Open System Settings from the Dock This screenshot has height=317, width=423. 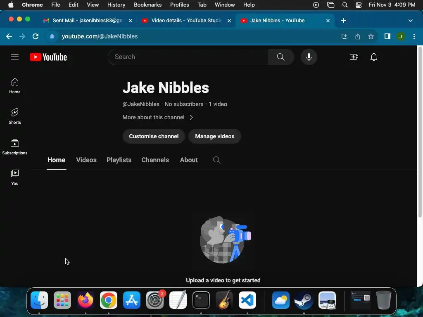(x=155, y=300)
